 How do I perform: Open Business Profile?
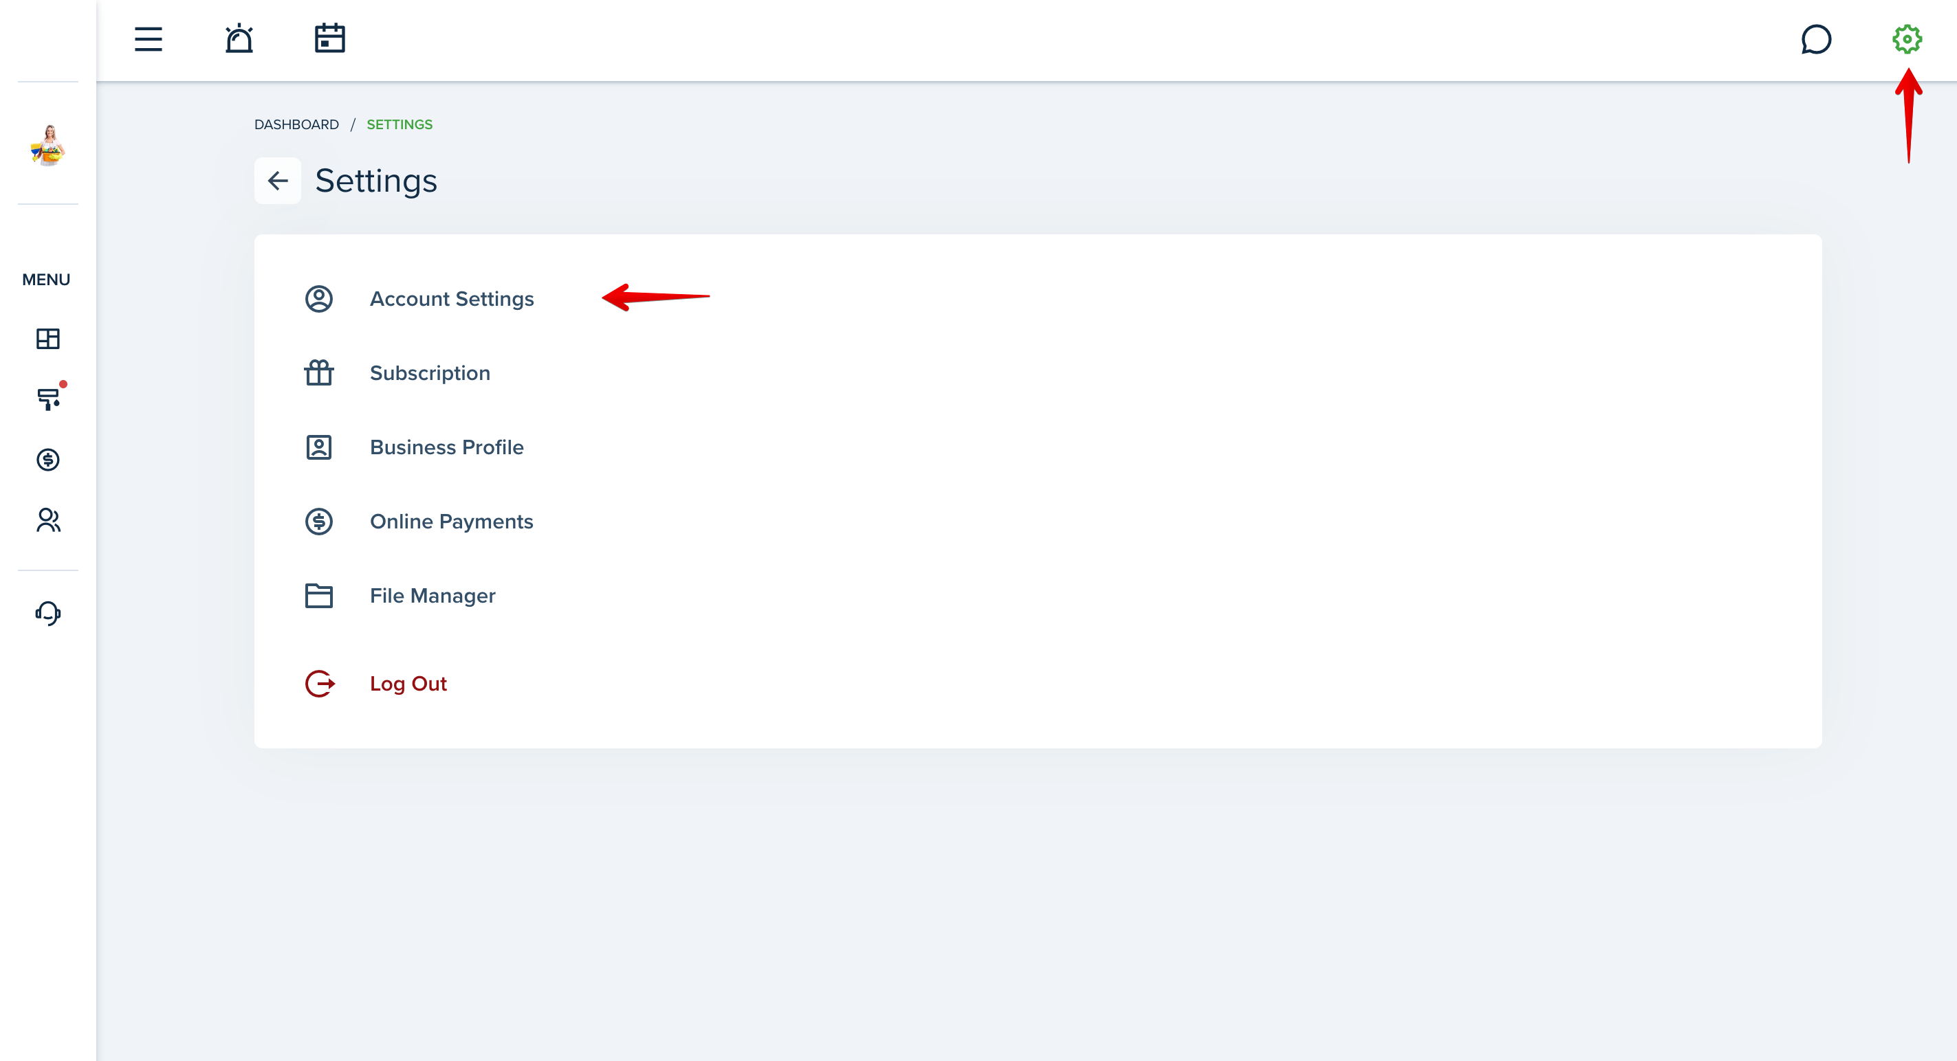tap(447, 448)
